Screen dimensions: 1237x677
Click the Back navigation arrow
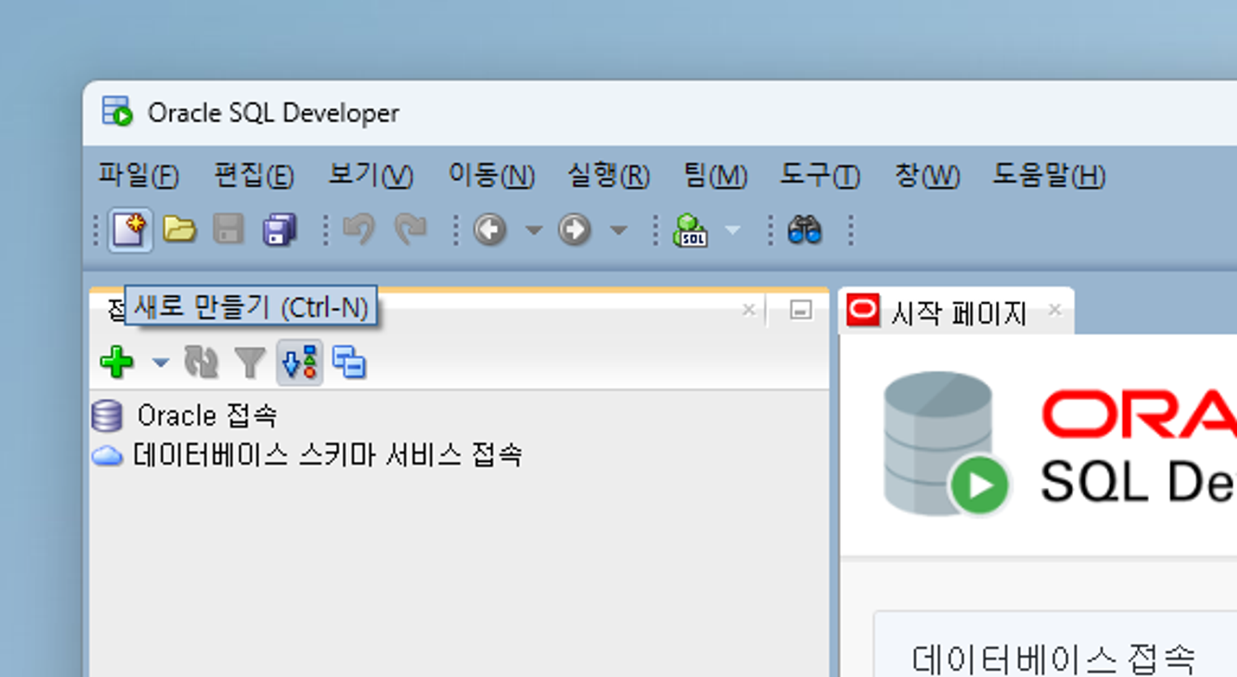490,230
